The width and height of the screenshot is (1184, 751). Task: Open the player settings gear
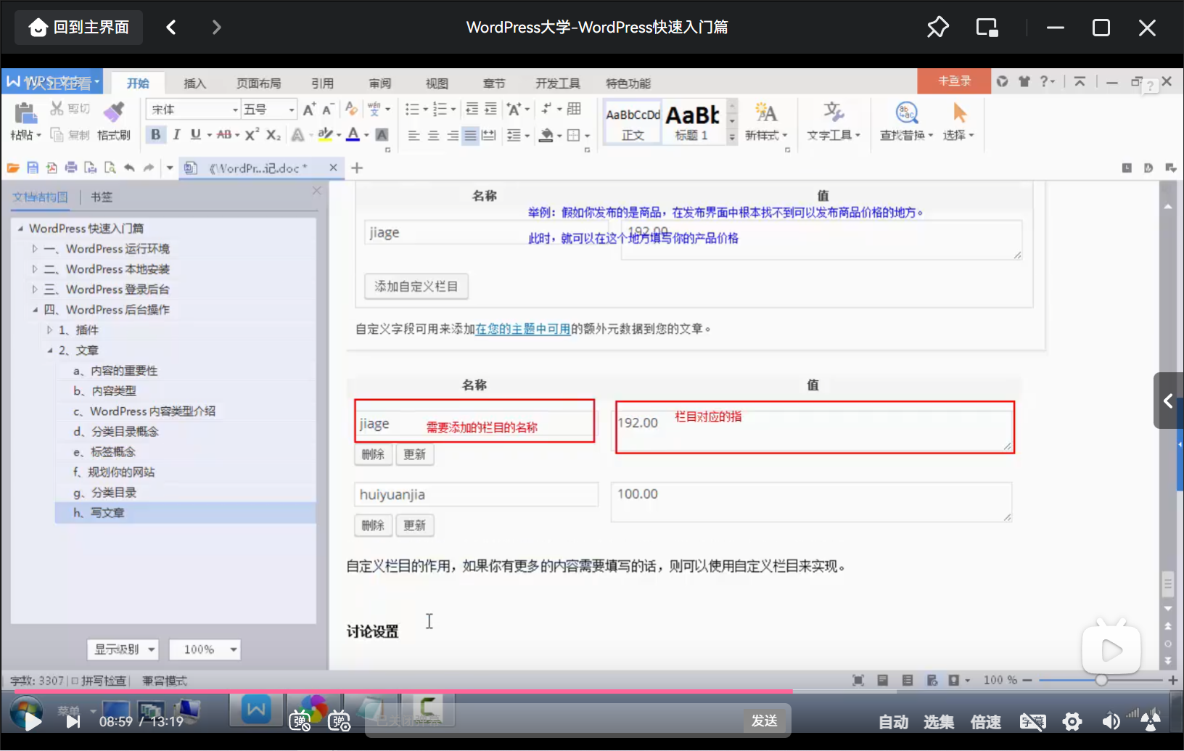(1072, 721)
